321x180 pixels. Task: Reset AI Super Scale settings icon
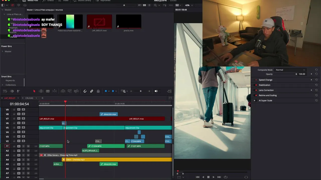(x=316, y=100)
